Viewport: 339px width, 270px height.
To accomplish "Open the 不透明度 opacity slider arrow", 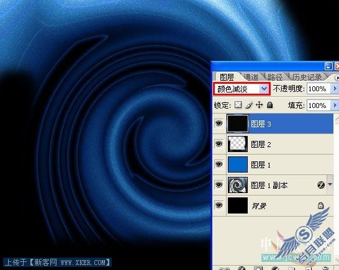I will pyautogui.click(x=334, y=89).
